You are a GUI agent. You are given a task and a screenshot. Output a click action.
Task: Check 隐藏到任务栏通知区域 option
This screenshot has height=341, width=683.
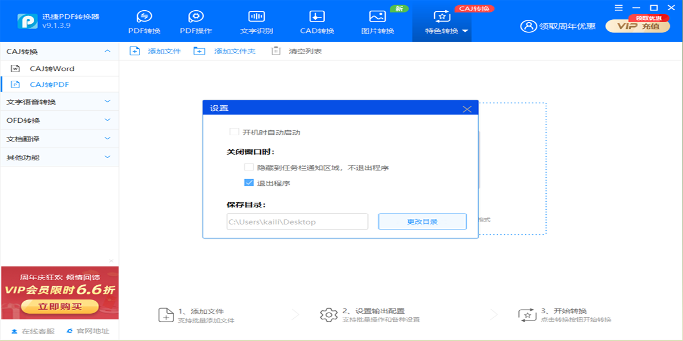point(249,168)
